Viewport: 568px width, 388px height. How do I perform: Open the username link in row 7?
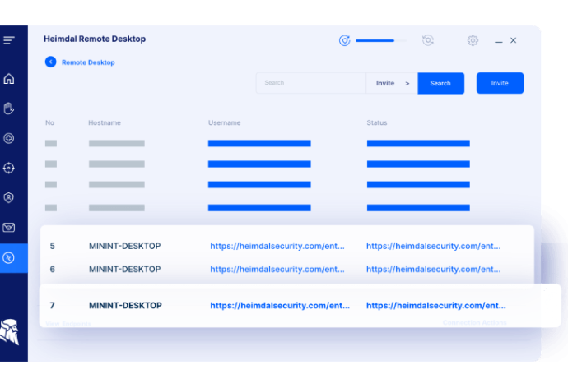click(x=280, y=306)
